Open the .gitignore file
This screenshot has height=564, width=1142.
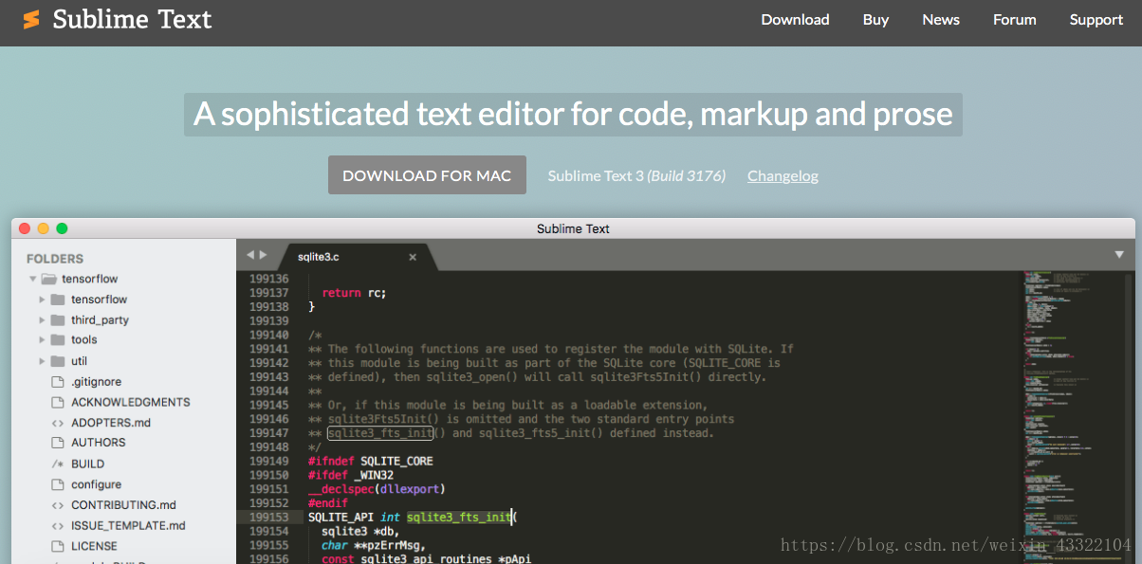[x=96, y=382]
